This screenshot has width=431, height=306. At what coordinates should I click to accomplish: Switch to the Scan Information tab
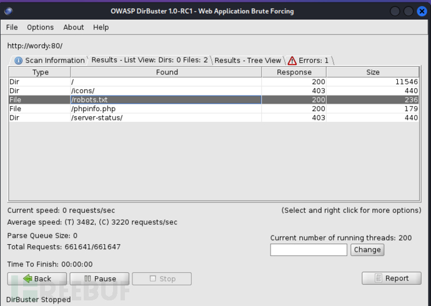click(x=49, y=61)
